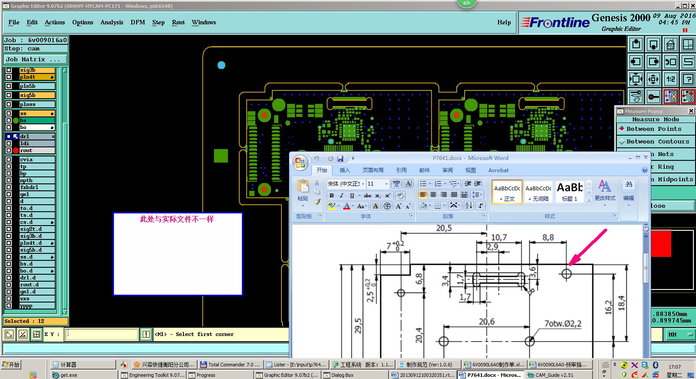The image size is (696, 379).
Task: Click the A-Z sort icon in Word
Action: coord(469,206)
